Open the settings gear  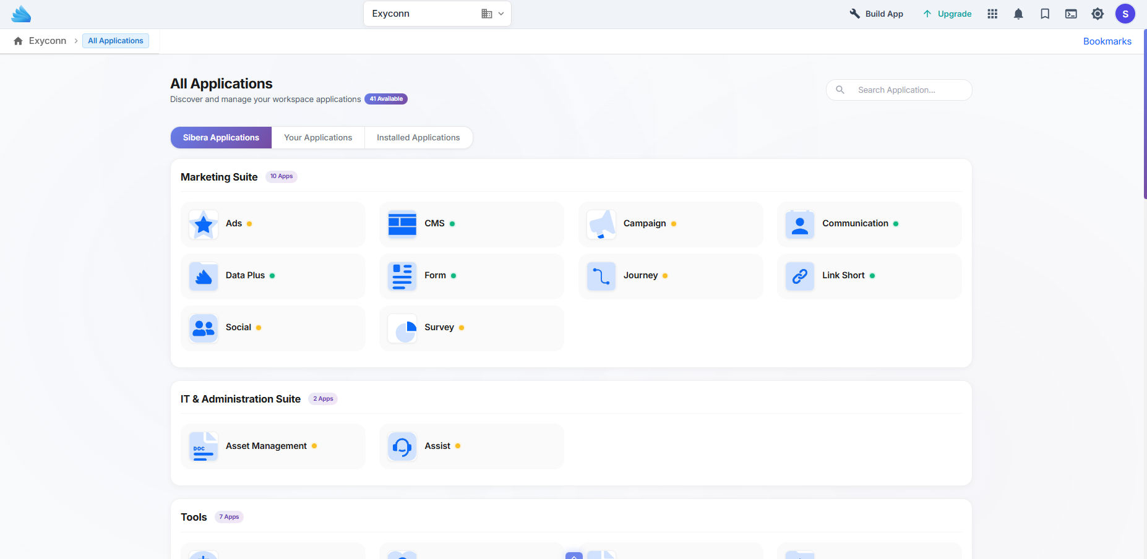click(1098, 13)
